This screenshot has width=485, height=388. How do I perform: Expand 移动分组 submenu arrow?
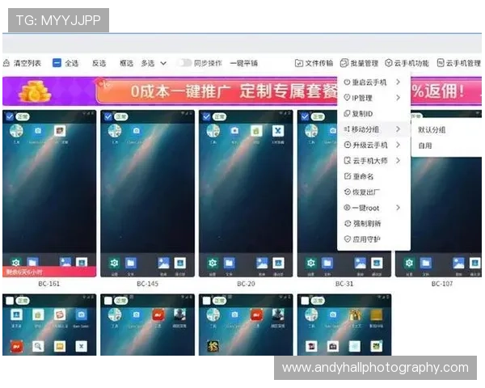coord(398,129)
